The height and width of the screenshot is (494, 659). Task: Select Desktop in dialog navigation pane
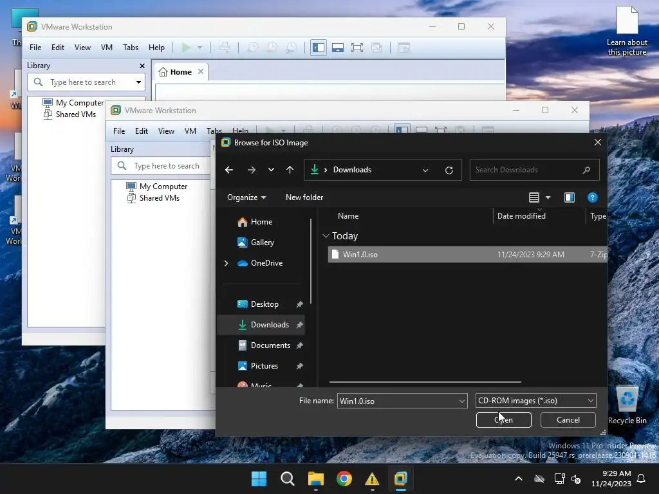click(x=265, y=304)
